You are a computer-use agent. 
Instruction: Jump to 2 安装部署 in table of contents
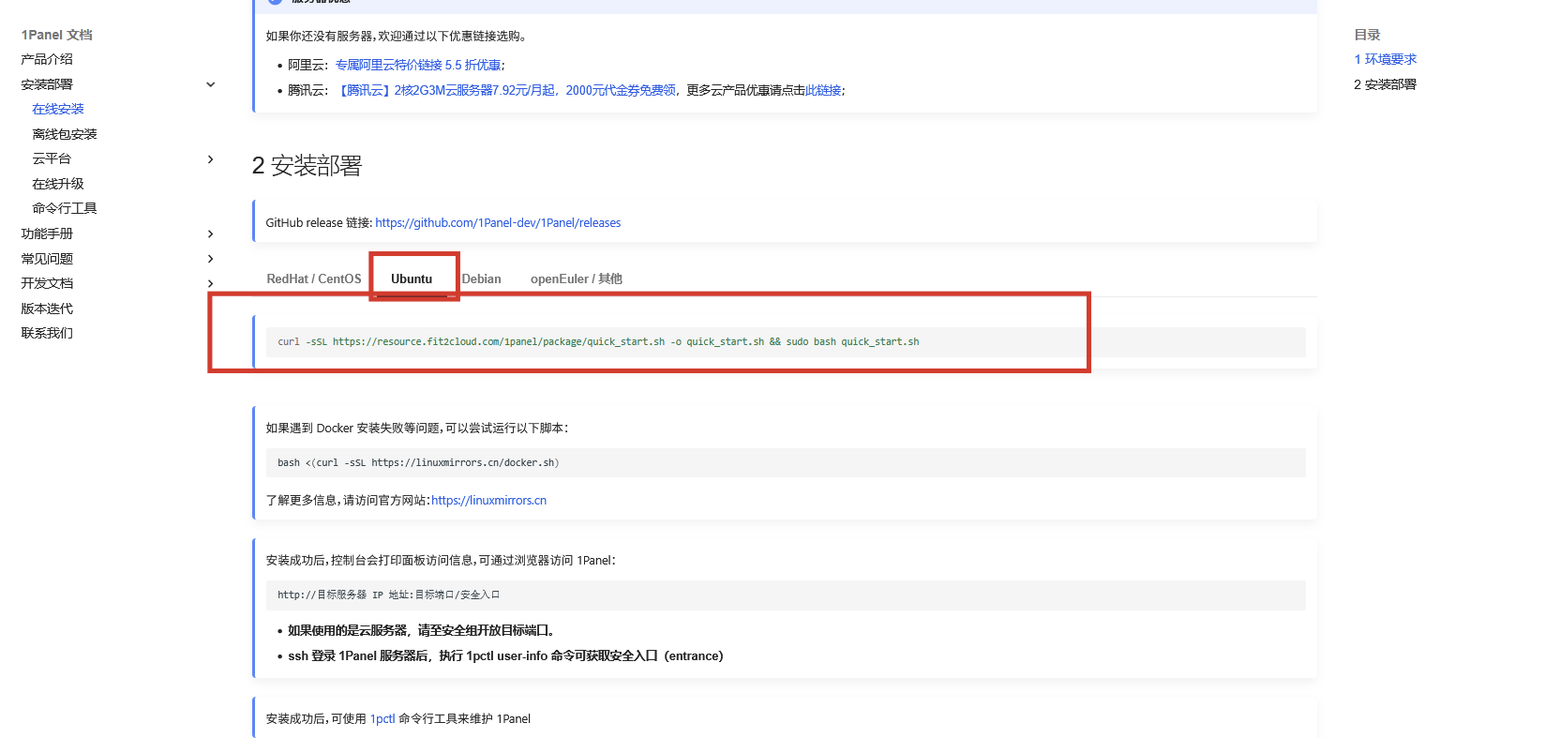click(x=1385, y=84)
